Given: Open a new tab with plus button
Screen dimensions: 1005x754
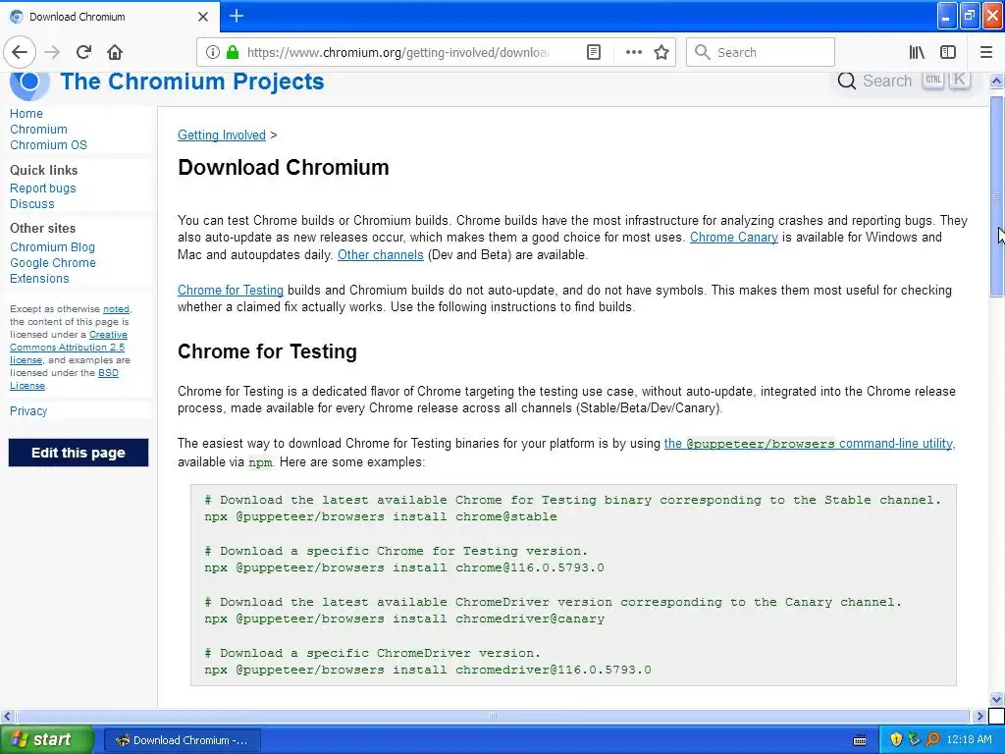Looking at the screenshot, I should 237,16.
